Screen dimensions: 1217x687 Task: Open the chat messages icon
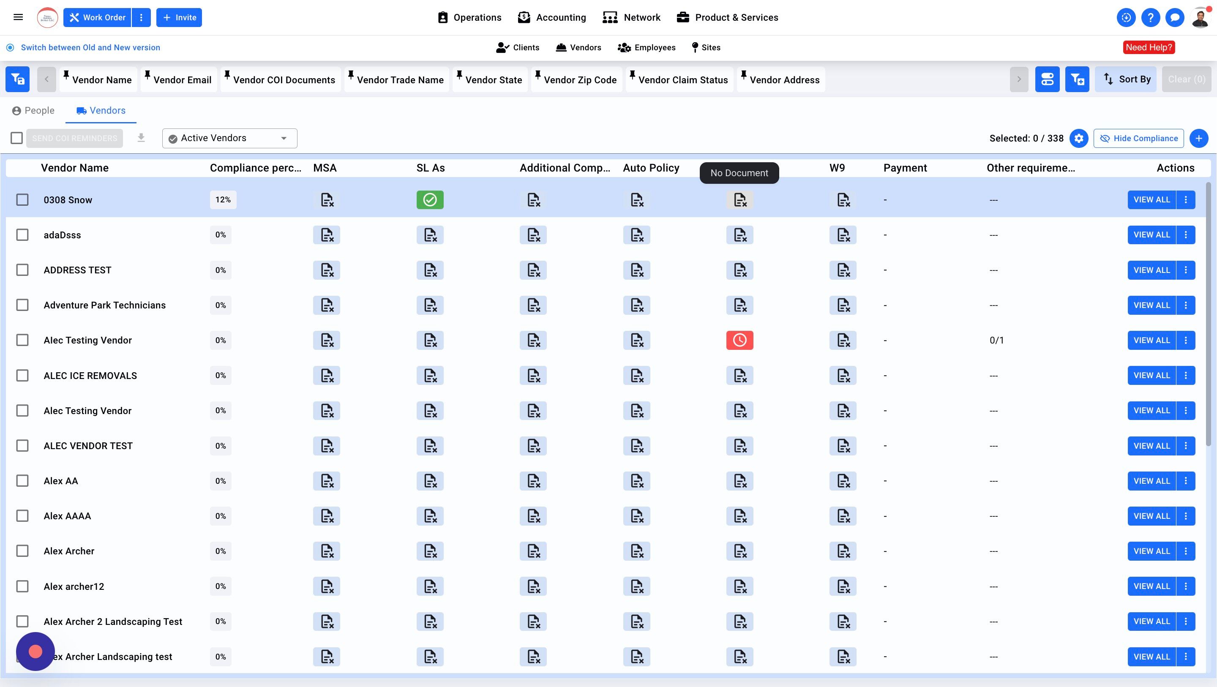coord(1174,17)
